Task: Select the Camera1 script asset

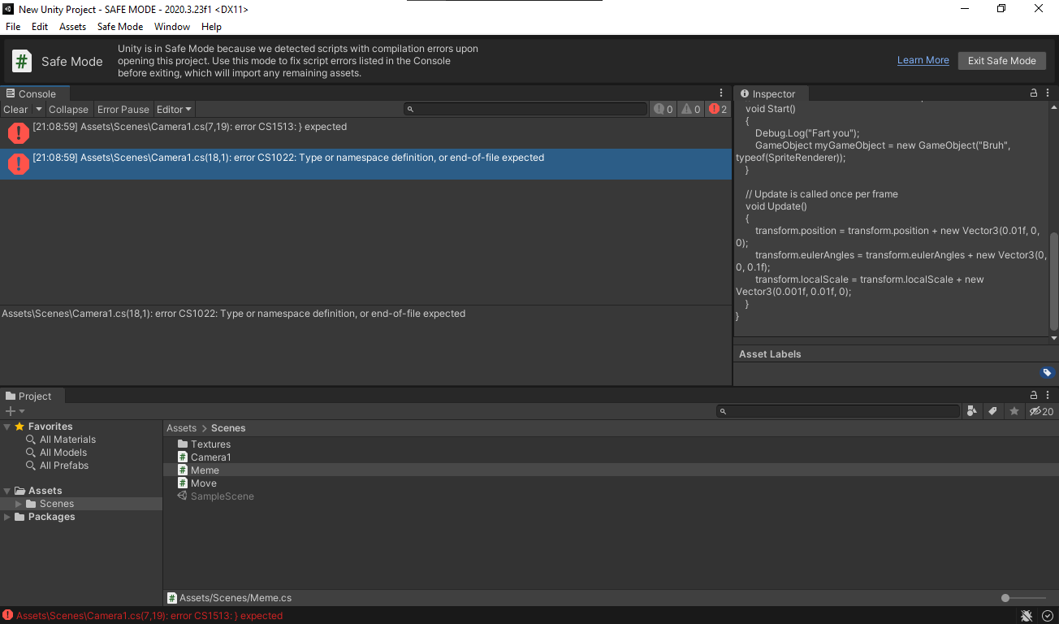Action: click(x=210, y=457)
